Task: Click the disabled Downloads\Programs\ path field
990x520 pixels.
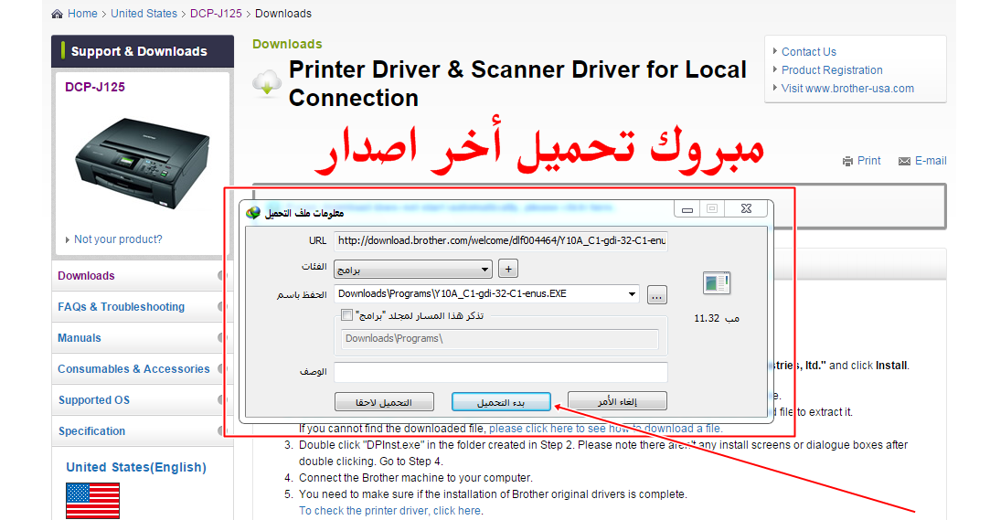Action: coord(500,339)
